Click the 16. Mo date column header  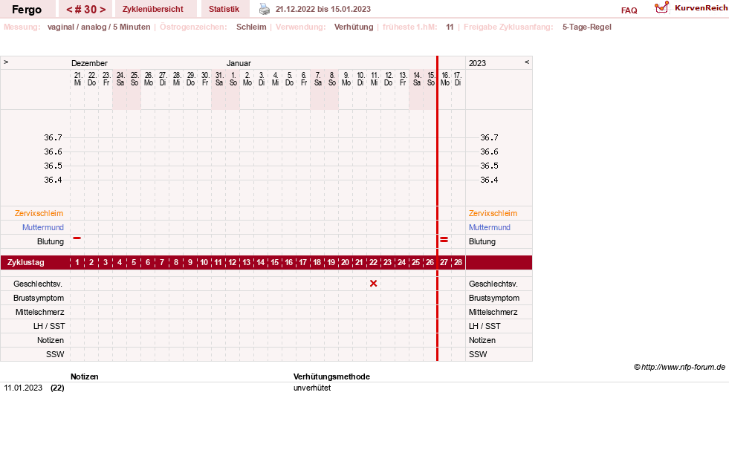coord(445,79)
